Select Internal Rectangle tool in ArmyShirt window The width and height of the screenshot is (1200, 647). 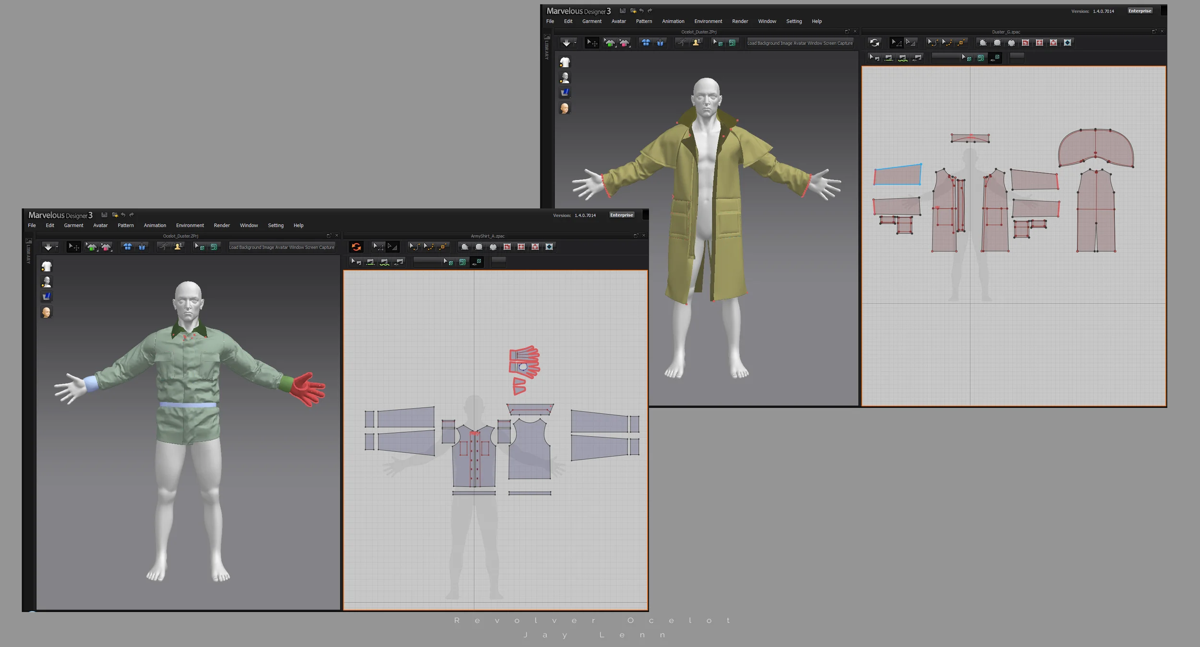point(521,247)
